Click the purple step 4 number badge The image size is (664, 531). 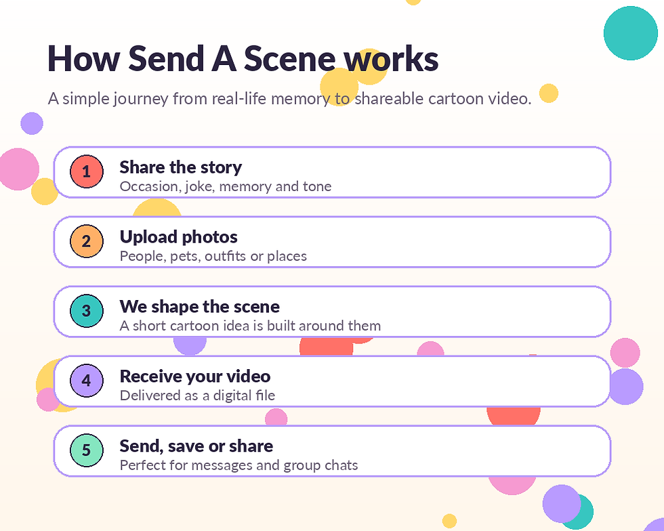tap(87, 381)
